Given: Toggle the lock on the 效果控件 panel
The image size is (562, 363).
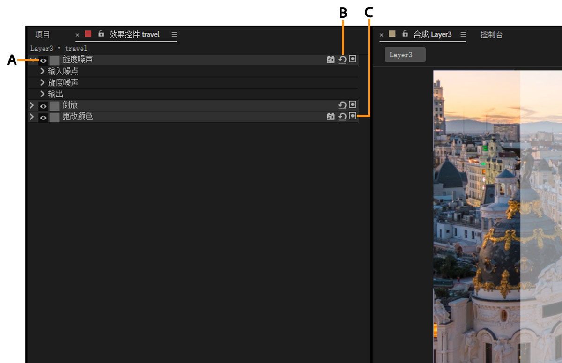Looking at the screenshot, I should click(x=101, y=34).
